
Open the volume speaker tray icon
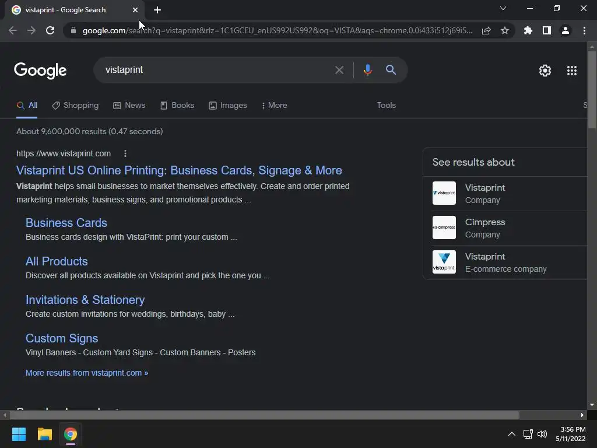coord(542,434)
